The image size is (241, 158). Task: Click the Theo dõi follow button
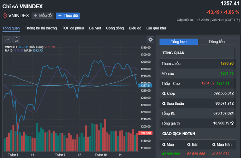pos(68,16)
